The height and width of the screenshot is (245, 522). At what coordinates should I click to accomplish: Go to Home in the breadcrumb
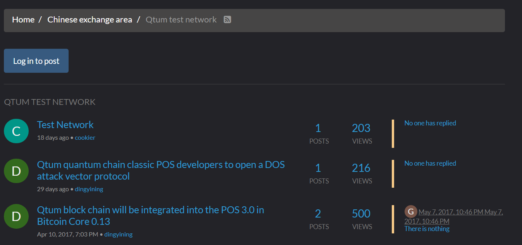[x=23, y=19]
